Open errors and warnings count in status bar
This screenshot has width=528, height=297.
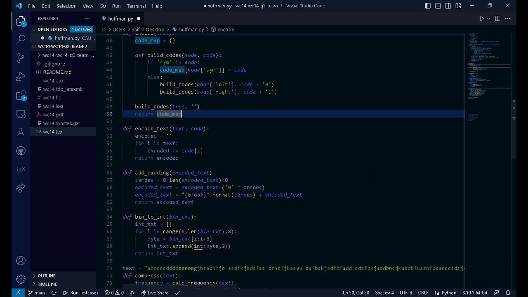(114, 293)
